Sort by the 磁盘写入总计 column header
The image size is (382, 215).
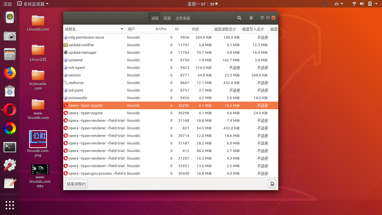[254, 29]
